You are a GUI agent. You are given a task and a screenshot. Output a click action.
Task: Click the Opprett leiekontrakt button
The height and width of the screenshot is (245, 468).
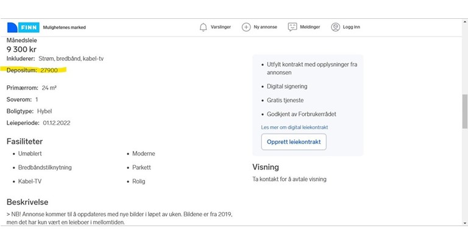pyautogui.click(x=294, y=142)
